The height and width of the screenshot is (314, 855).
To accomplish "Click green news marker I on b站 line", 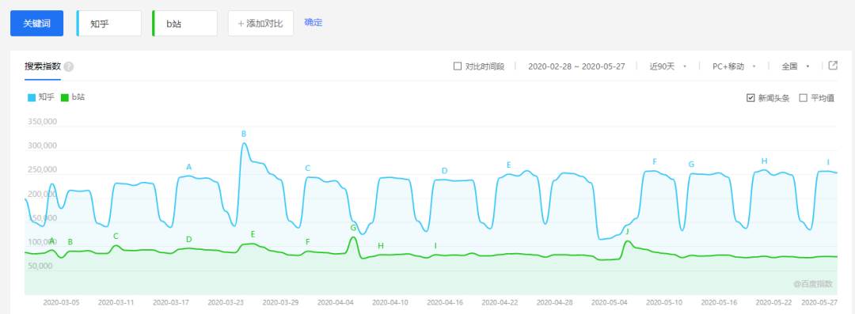I will (435, 246).
